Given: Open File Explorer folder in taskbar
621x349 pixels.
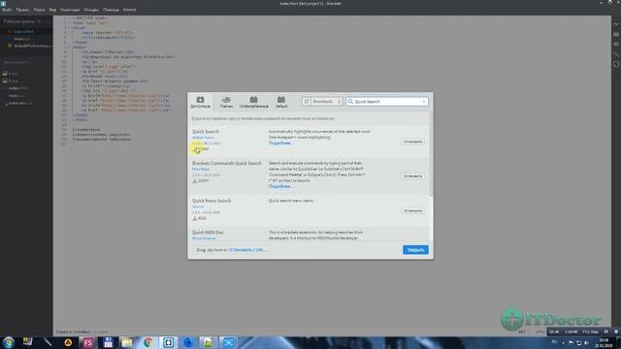Looking at the screenshot, I should coord(127,342).
